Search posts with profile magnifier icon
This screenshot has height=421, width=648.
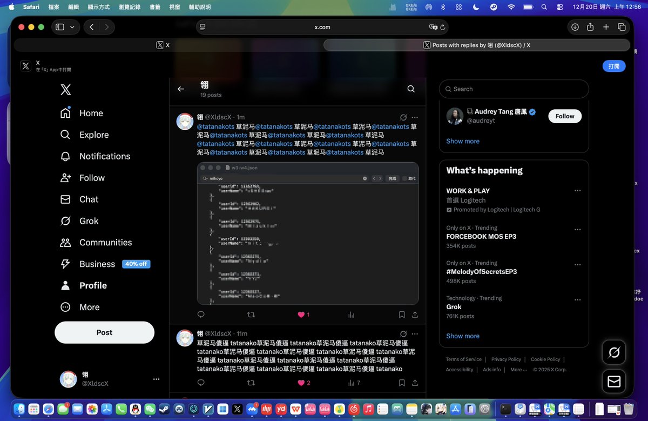pos(411,89)
